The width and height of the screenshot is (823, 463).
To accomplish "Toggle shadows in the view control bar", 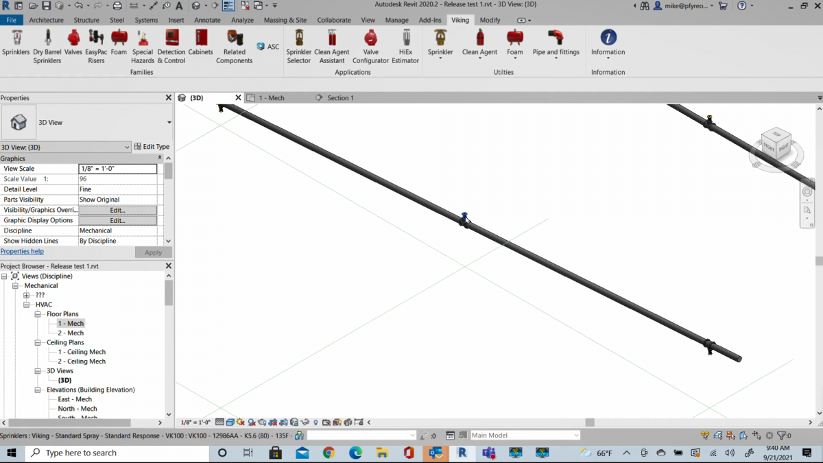I will (251, 422).
